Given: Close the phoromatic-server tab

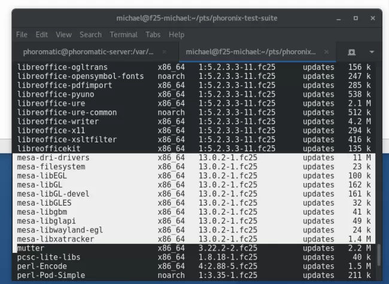Looking at the screenshot, I should point(164,52).
